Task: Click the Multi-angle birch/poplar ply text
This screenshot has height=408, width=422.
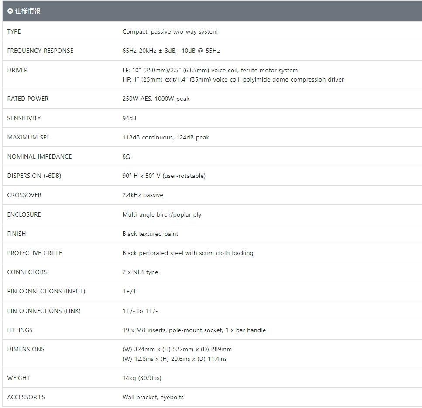Action: (x=162, y=215)
